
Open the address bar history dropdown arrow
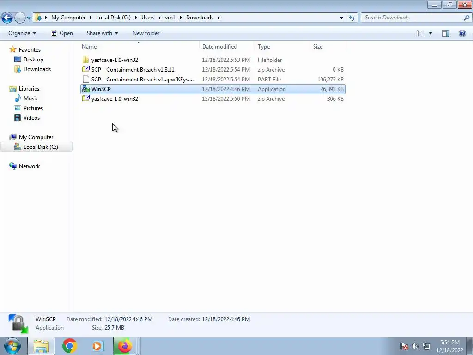click(341, 18)
